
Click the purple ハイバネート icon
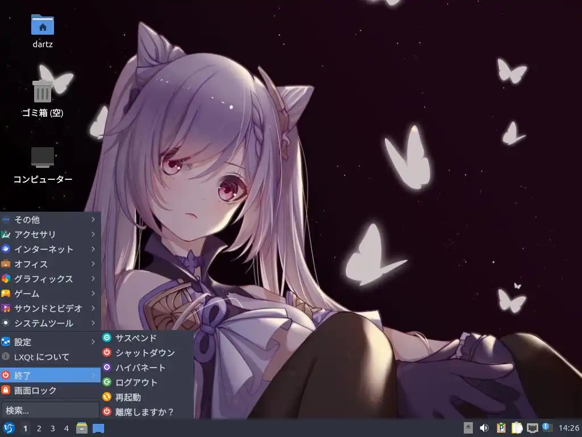click(107, 367)
